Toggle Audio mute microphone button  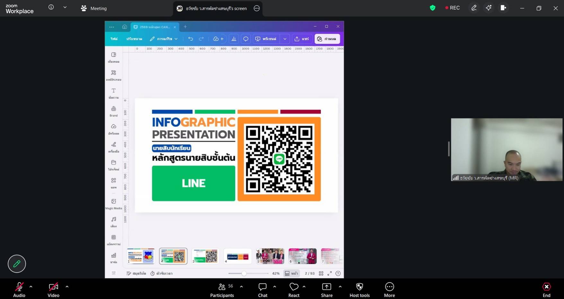(19, 290)
